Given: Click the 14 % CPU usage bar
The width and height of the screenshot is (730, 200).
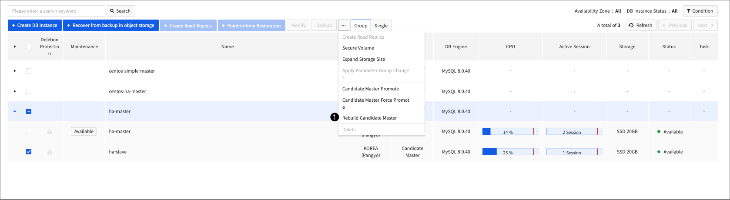Looking at the screenshot, I should [510, 132].
